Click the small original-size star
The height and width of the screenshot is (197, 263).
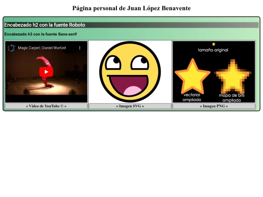point(213,44)
